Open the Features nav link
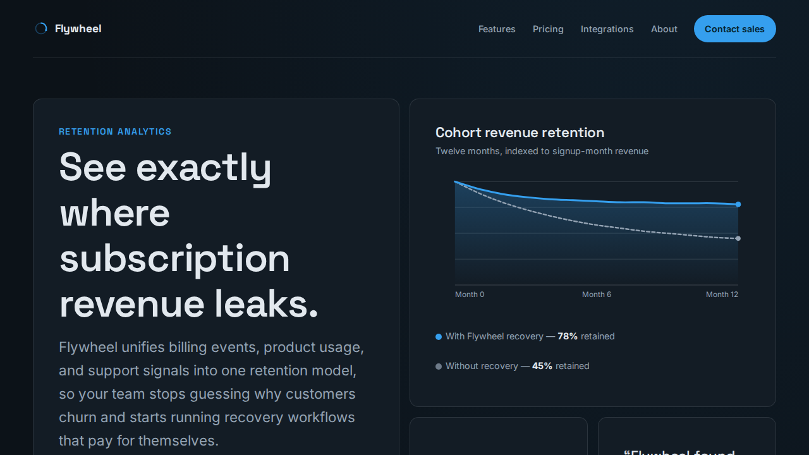Screen dimensions: 809x455 (497, 29)
